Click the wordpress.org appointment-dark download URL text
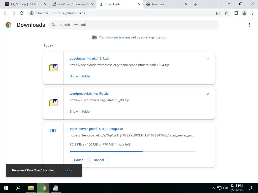The image size is (258, 193). coord(119,65)
